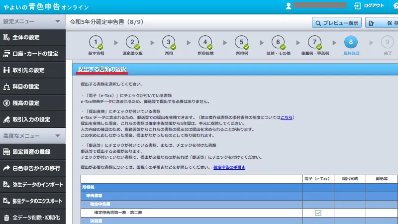The height and width of the screenshot is (224, 398).
Task: Click the save document icon
Action: [371, 23]
